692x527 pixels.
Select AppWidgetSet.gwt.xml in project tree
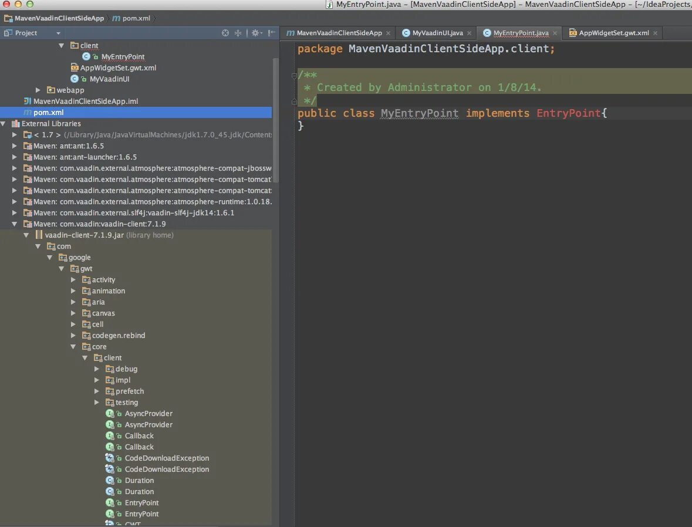coord(119,68)
